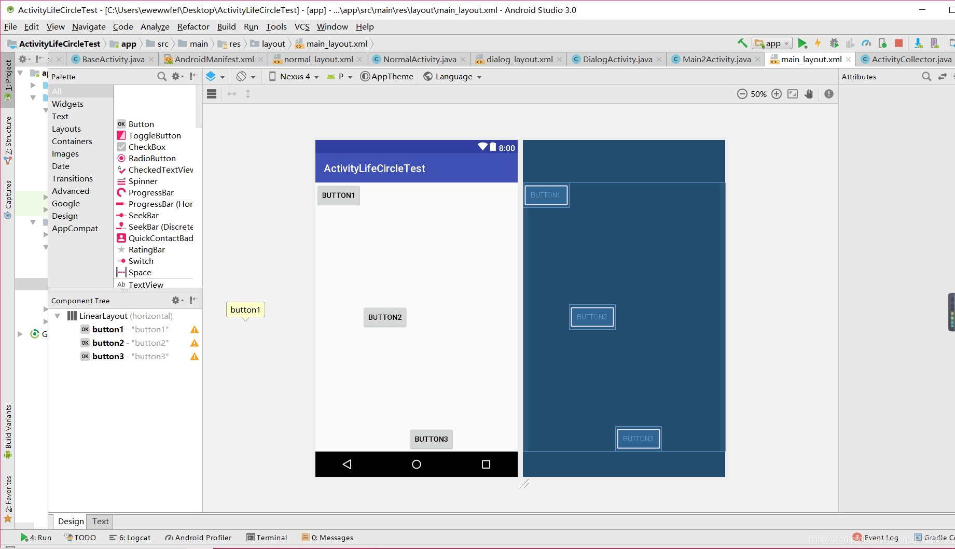
Task: Click Zoom to Fit Screen icon
Action: pos(793,94)
